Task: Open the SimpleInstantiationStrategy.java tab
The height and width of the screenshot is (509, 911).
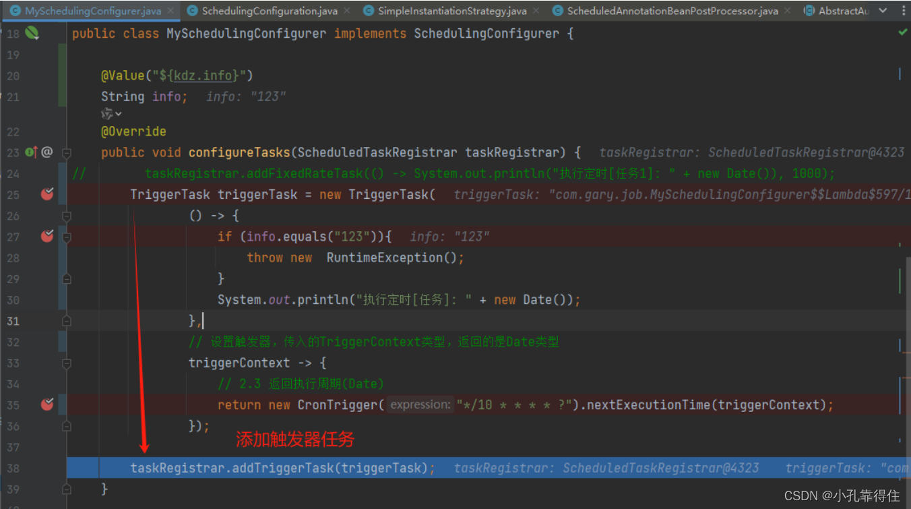Action: 452,11
